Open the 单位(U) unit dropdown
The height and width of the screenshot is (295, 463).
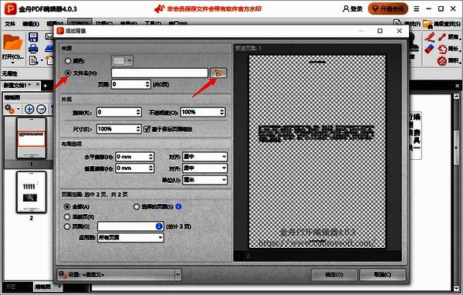(x=204, y=180)
